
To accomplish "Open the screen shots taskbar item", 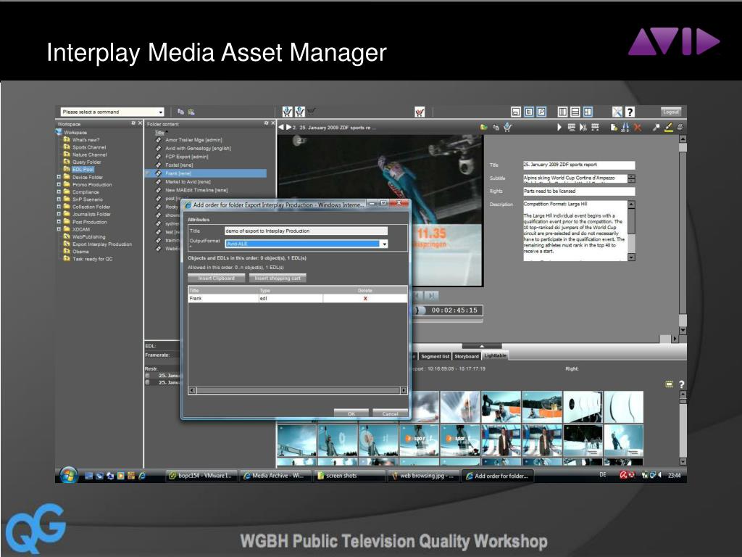I will coord(349,476).
